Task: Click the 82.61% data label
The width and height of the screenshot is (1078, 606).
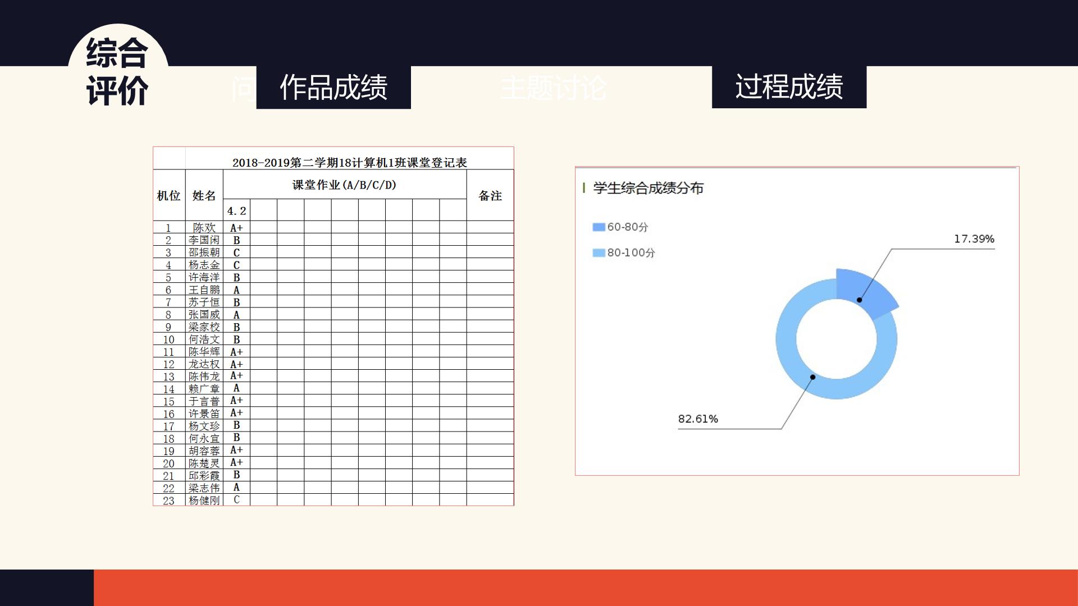Action: [x=698, y=419]
